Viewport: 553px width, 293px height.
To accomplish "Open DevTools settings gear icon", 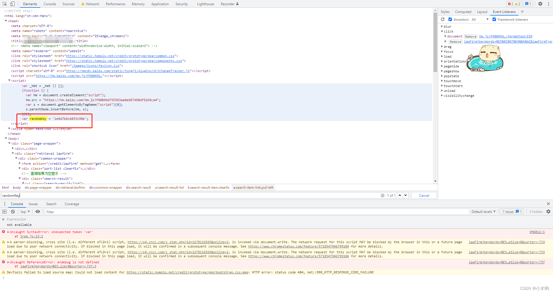I will pos(540,4).
